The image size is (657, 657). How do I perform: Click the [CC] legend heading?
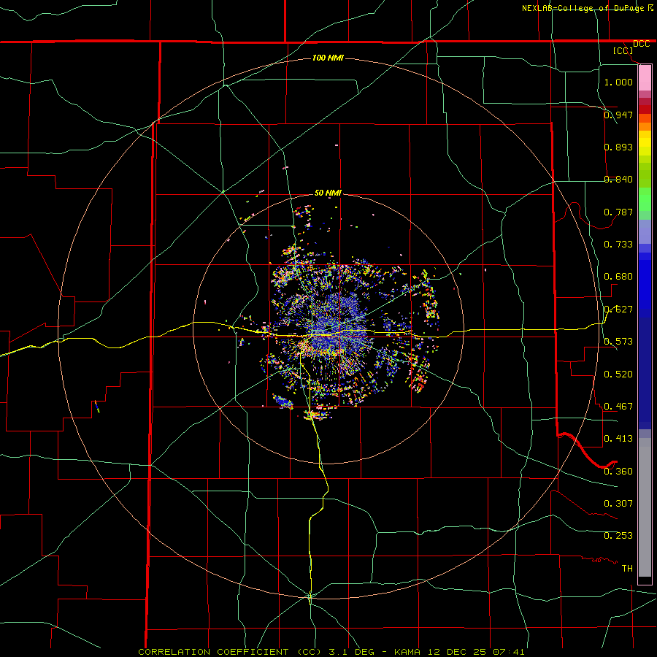tap(623, 50)
